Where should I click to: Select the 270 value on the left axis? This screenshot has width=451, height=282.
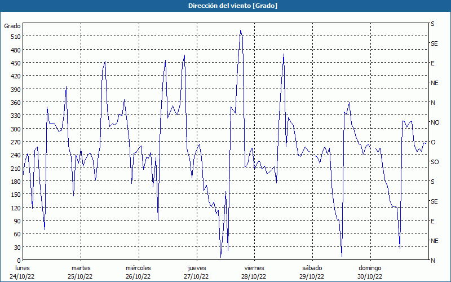(x=15, y=142)
